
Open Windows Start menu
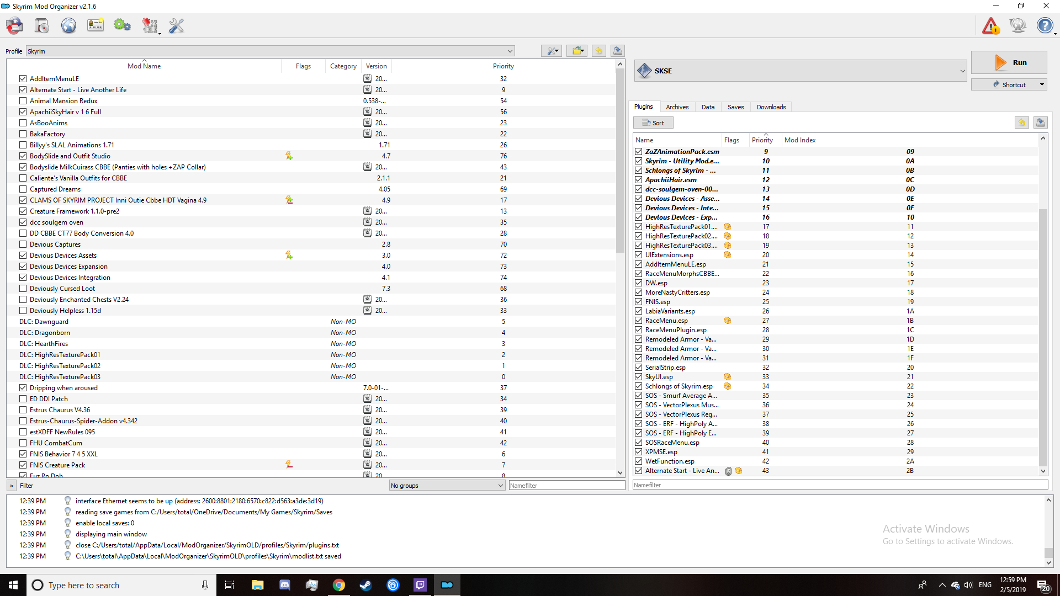click(x=13, y=585)
